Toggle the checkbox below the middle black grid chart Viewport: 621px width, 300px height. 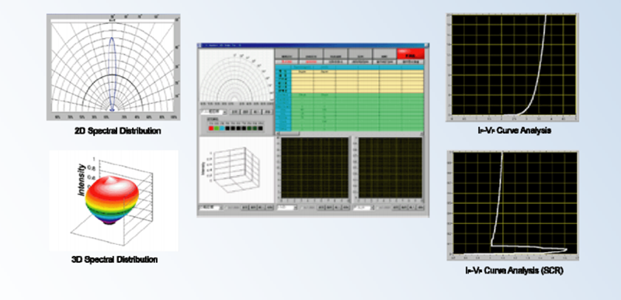coord(303,208)
